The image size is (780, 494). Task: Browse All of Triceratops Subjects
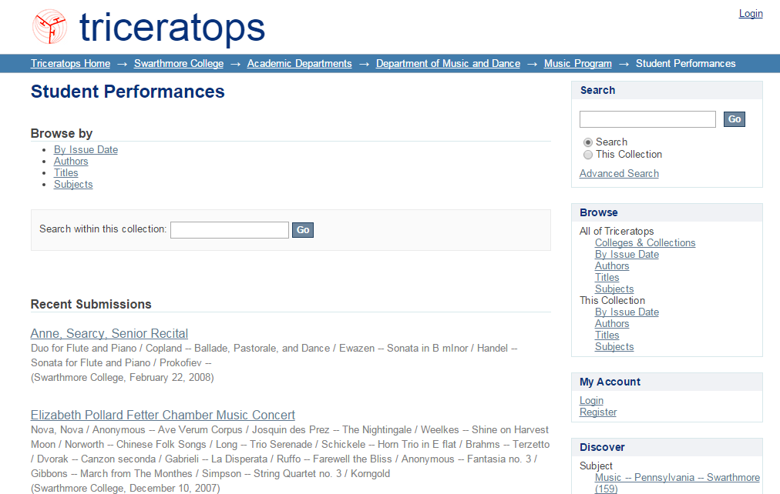(614, 289)
